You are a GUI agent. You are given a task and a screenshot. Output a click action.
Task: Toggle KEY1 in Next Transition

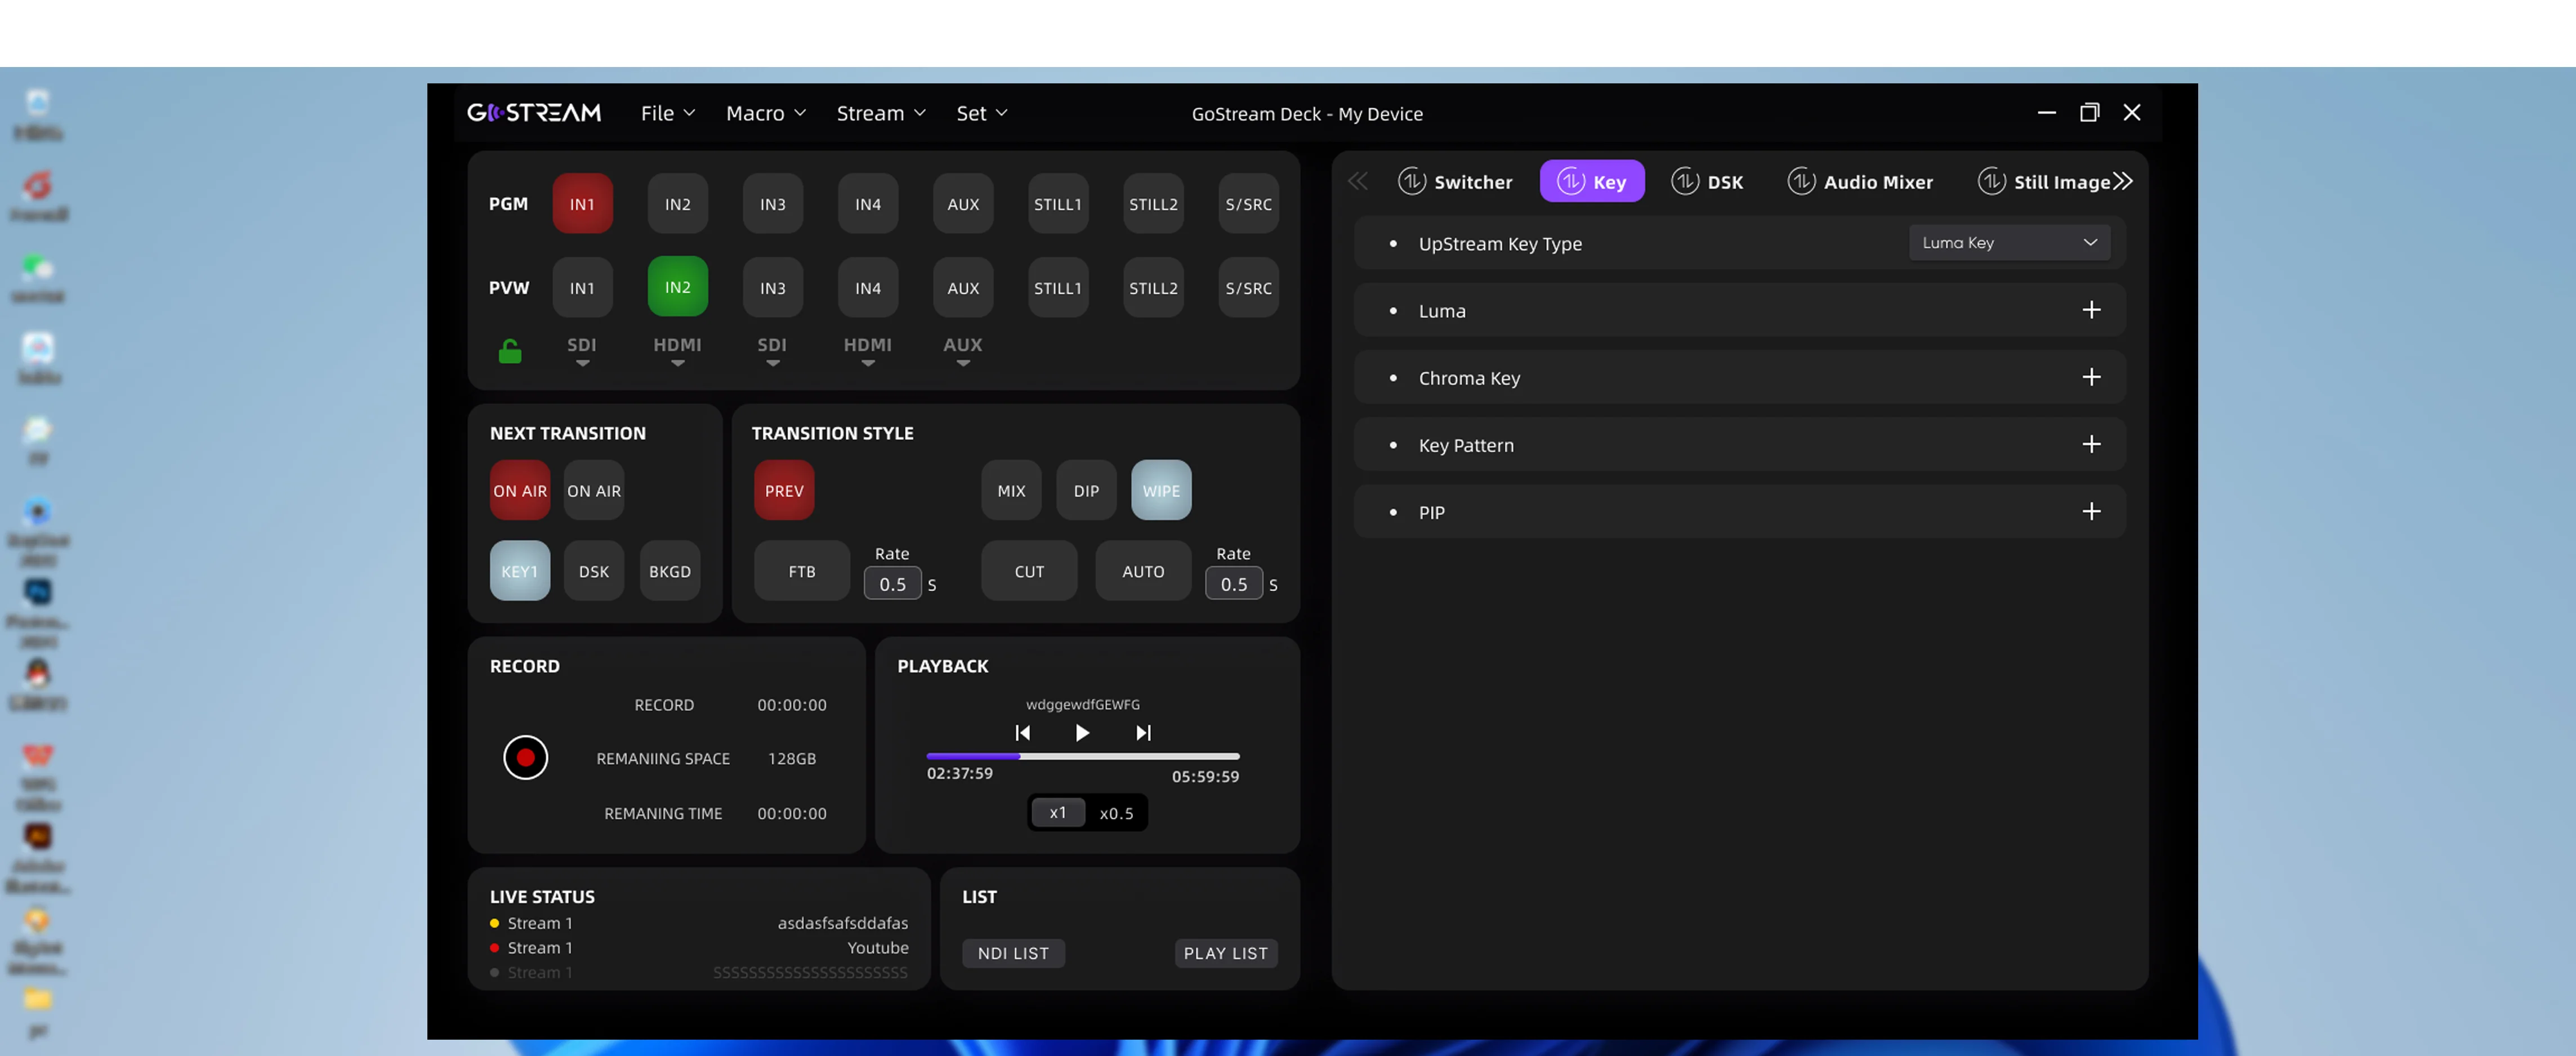tap(520, 571)
